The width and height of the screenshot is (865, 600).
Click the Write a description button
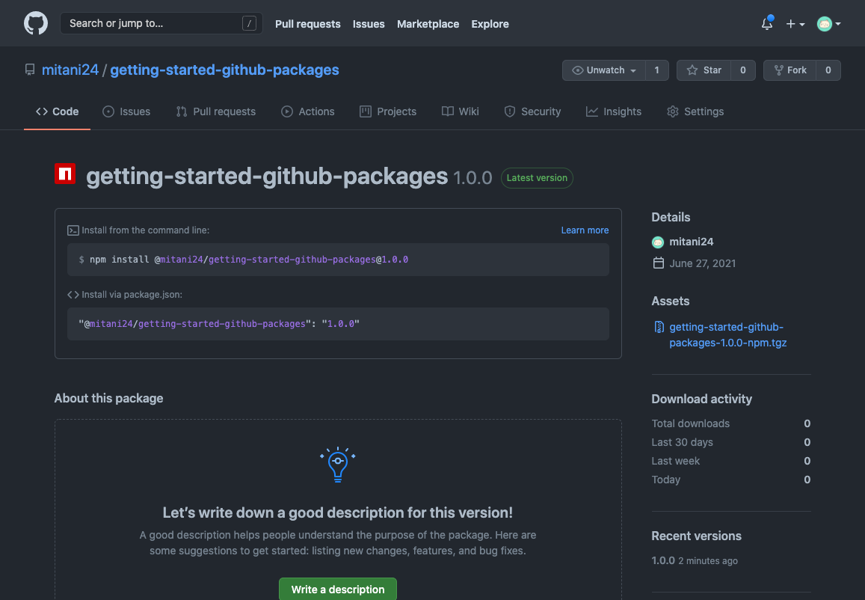[x=338, y=589]
